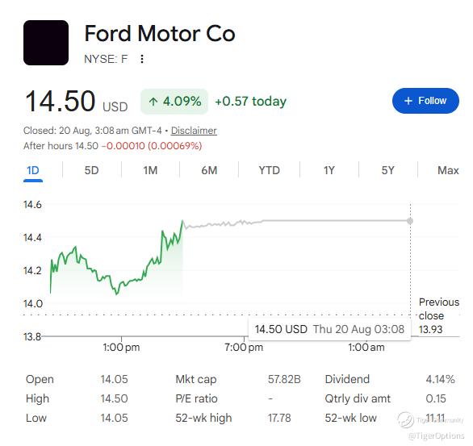Click the Ford company logo square
Screen dimensions: 473x446
tap(46, 43)
